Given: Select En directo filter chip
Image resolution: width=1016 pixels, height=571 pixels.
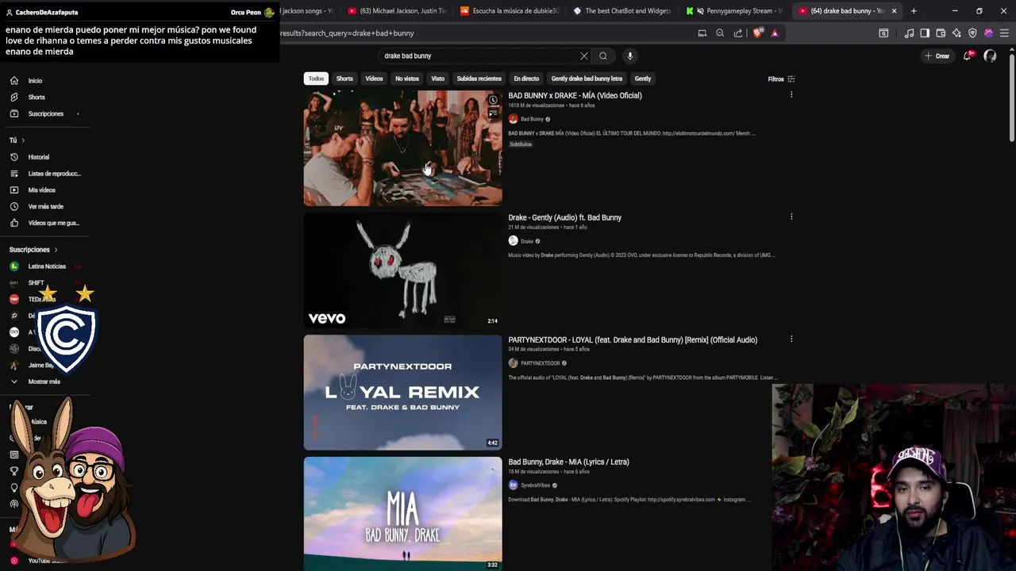Looking at the screenshot, I should pyautogui.click(x=526, y=79).
